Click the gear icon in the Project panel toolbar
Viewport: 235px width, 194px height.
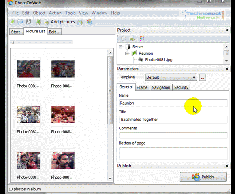pos(123,38)
